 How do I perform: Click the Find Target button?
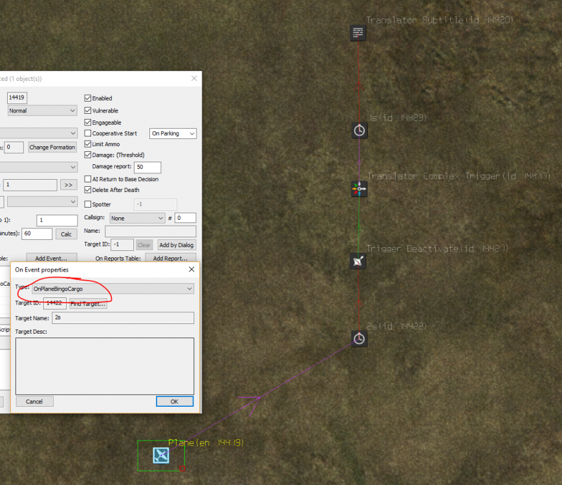[88, 304]
